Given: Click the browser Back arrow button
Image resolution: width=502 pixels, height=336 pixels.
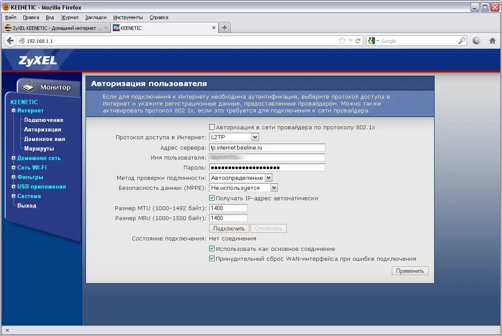Looking at the screenshot, I should [10, 41].
